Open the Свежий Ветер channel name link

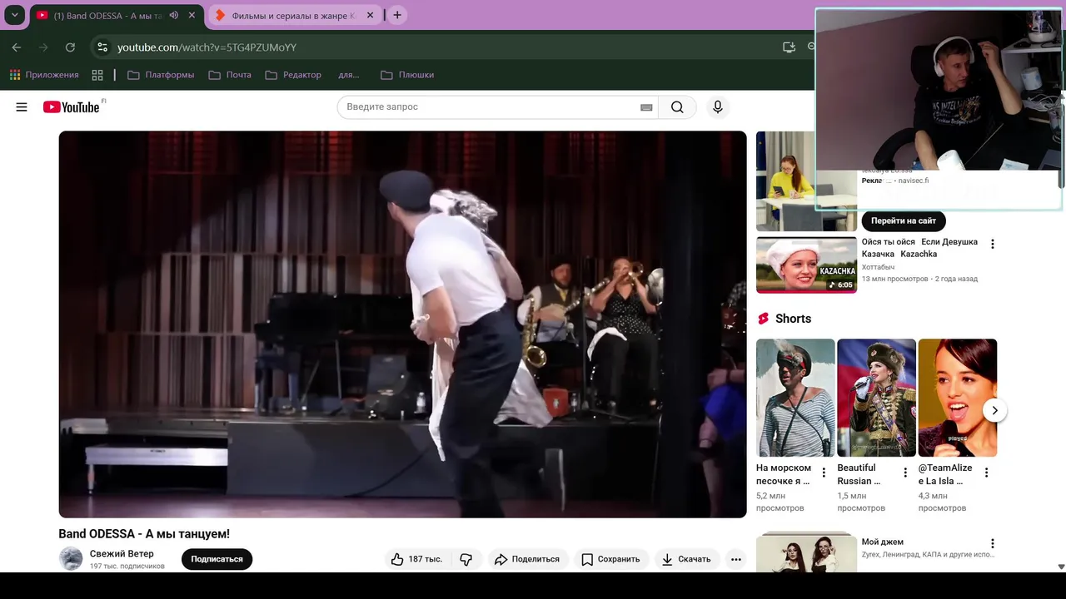(122, 554)
